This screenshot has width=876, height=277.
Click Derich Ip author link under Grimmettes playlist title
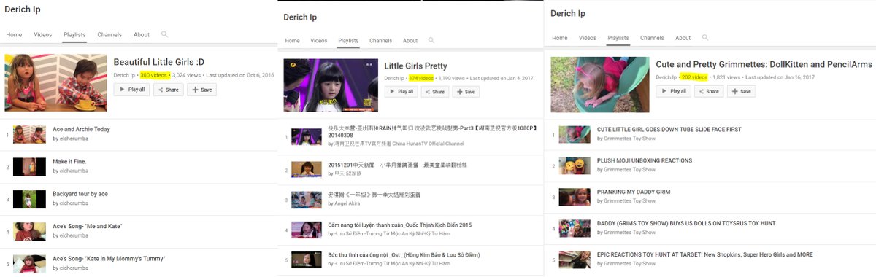point(666,77)
